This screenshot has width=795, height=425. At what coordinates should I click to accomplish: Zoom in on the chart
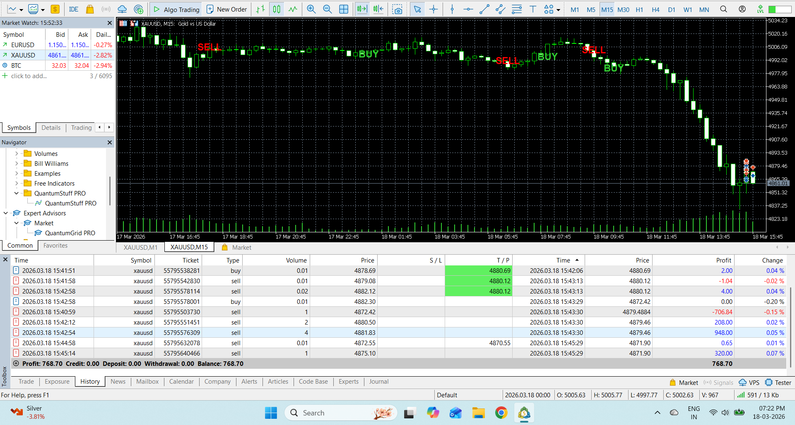(311, 9)
